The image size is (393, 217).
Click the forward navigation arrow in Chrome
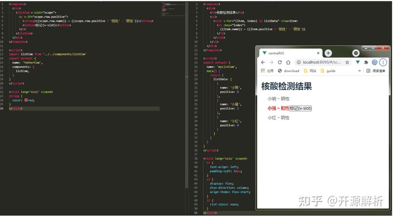tap(271, 62)
